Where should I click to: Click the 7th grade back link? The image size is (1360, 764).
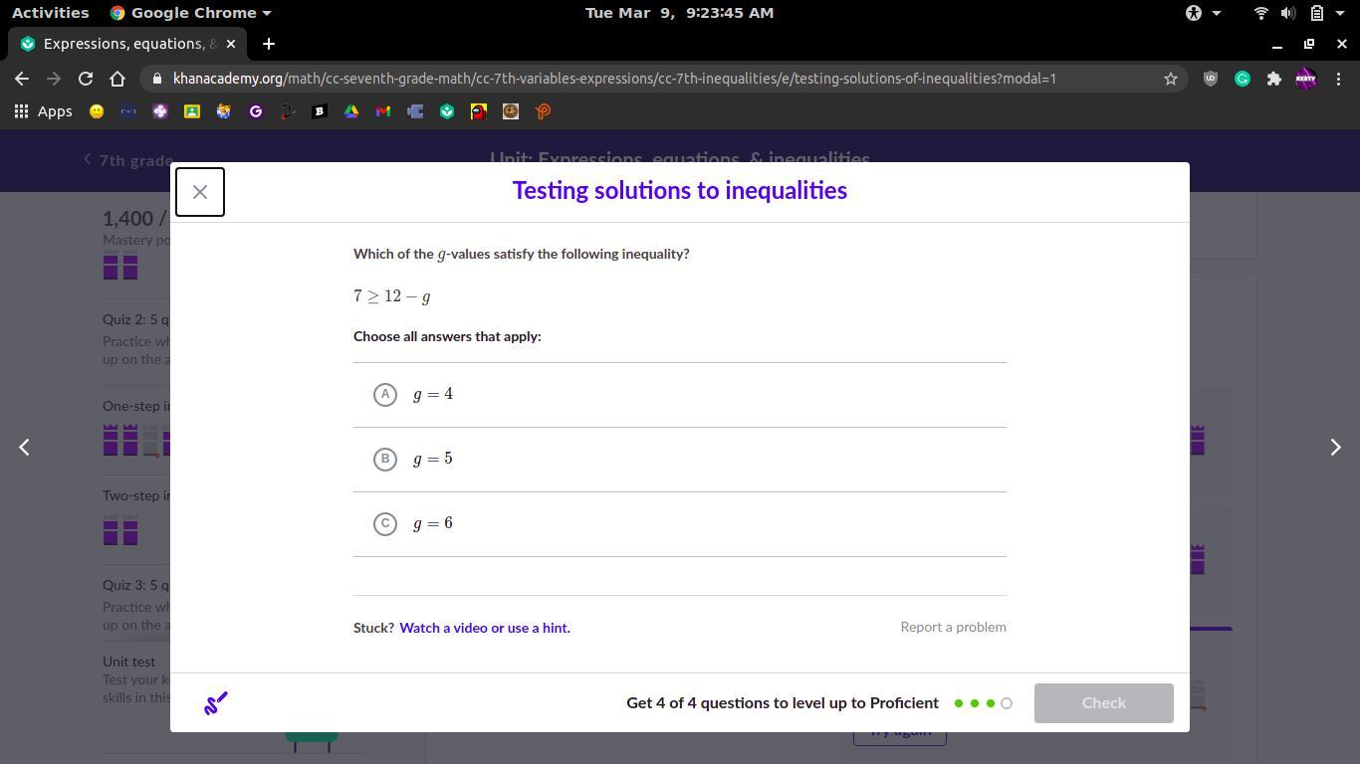pyautogui.click(x=127, y=160)
